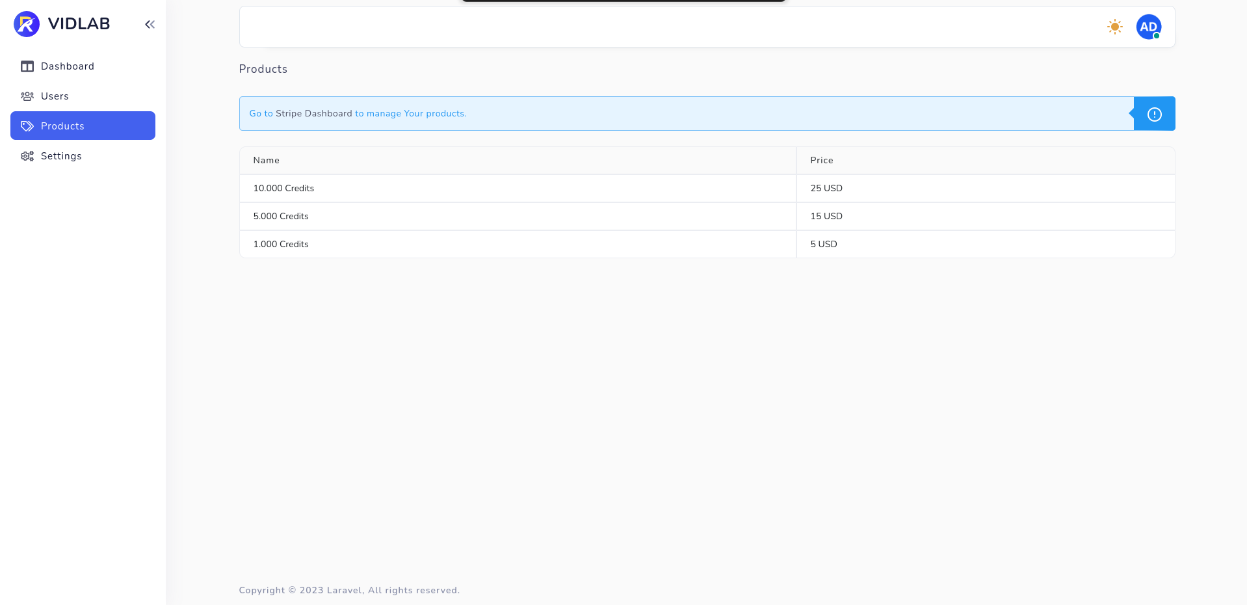Viewport: 1247px width, 605px height.
Task: Select the 1.000 Credits row name
Action: click(x=281, y=244)
